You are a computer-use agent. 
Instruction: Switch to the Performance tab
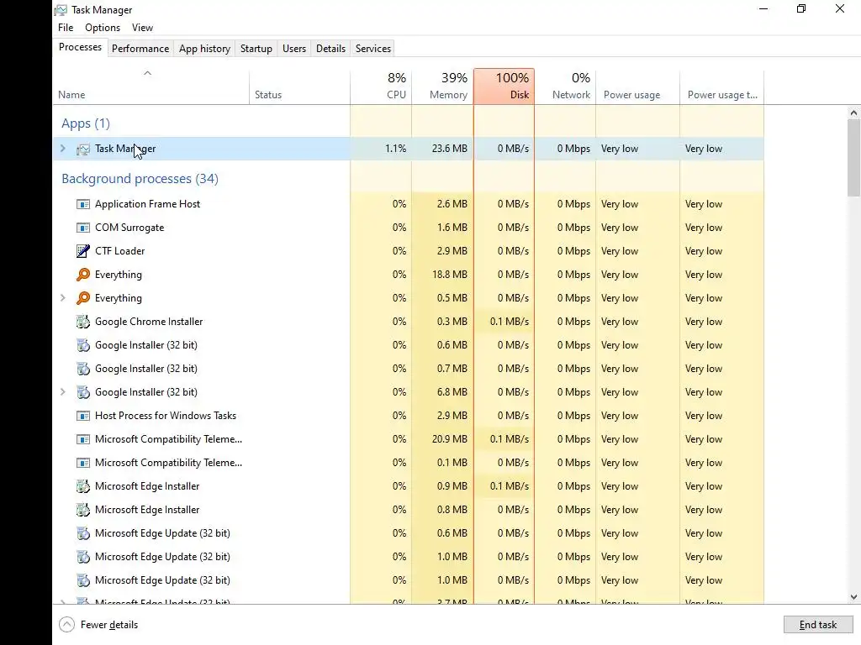click(140, 48)
